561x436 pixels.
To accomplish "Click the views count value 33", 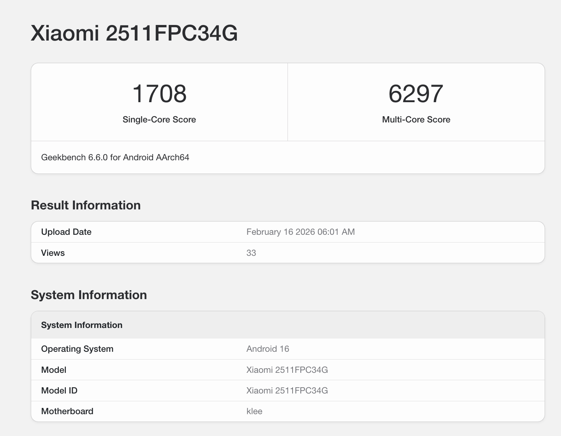I will pos(251,253).
